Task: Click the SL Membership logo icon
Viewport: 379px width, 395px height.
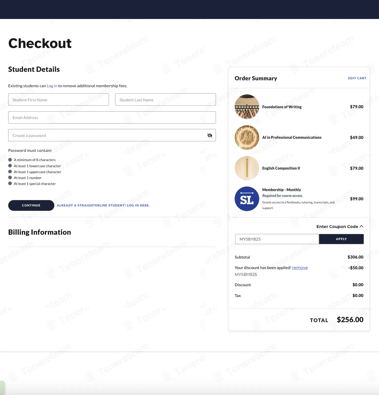Action: [x=247, y=199]
